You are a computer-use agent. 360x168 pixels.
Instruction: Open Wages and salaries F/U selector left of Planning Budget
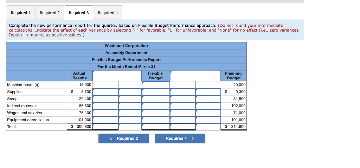pyautogui.click(x=208, y=113)
